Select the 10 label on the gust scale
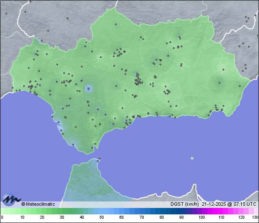The image size is (259, 223). 22,217
